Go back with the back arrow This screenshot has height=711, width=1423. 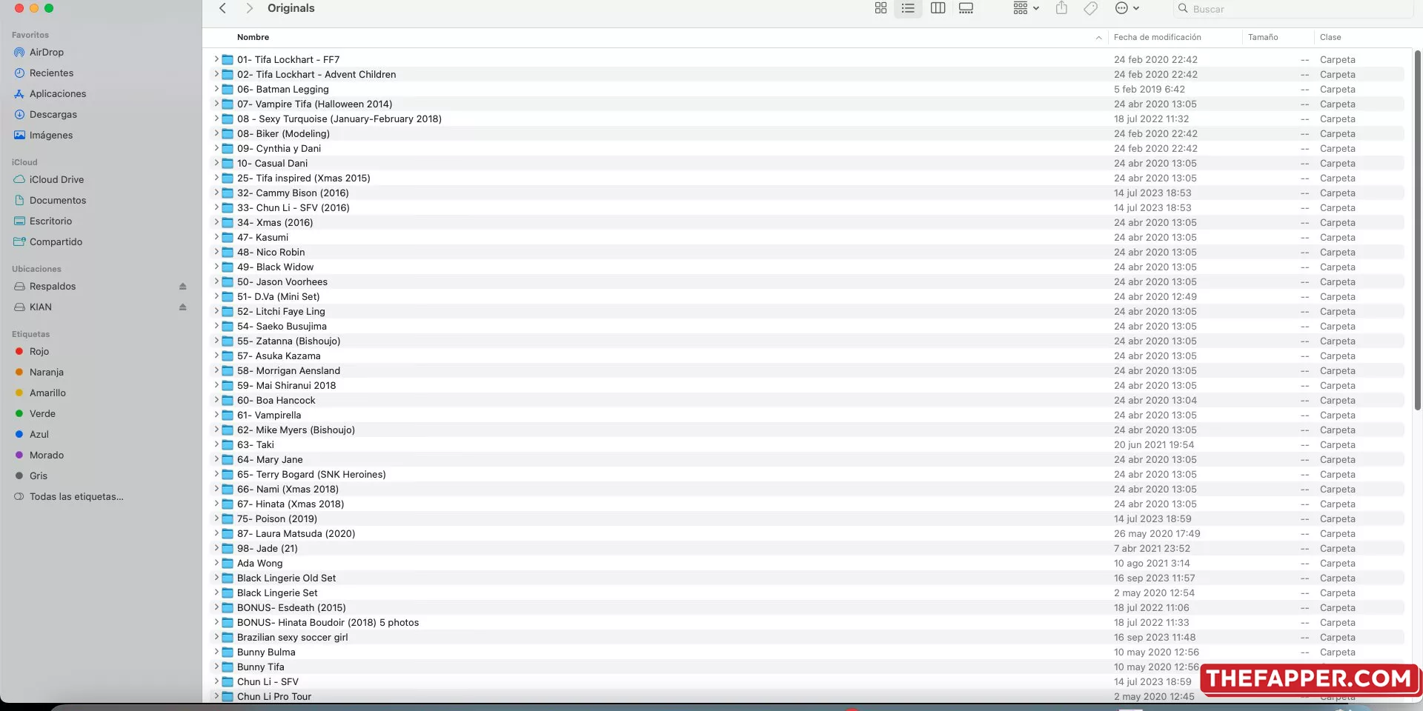222,8
